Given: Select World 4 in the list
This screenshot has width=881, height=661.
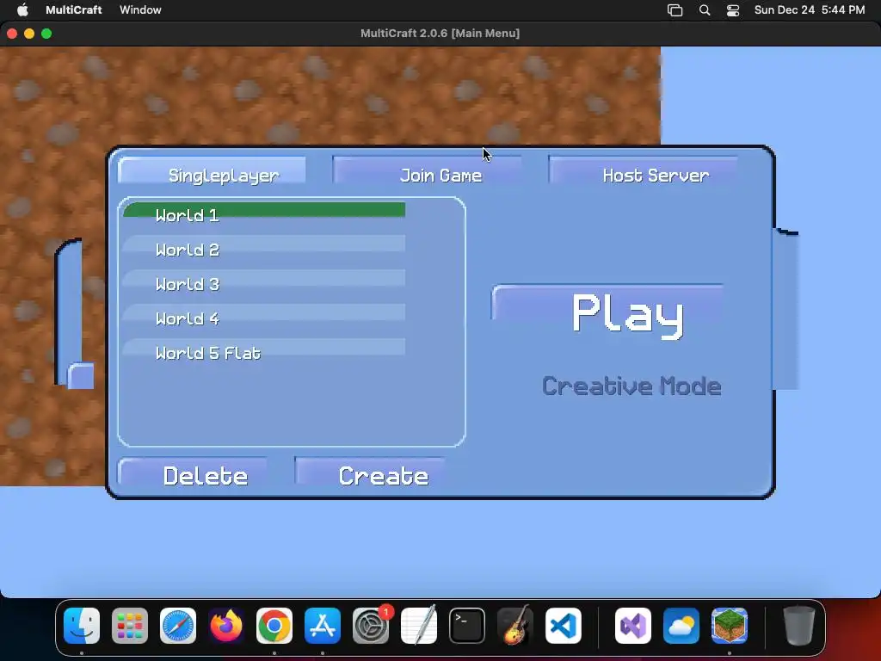Looking at the screenshot, I should pyautogui.click(x=264, y=316).
